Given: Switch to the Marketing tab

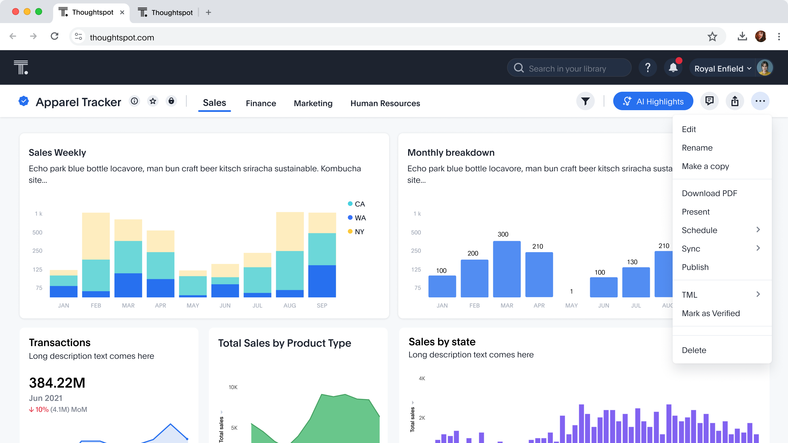Looking at the screenshot, I should 313,104.
